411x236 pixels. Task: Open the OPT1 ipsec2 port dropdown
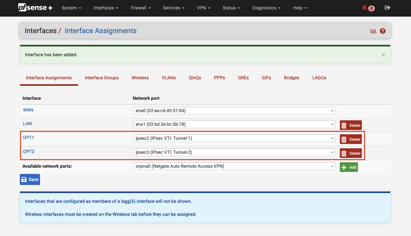click(234, 138)
